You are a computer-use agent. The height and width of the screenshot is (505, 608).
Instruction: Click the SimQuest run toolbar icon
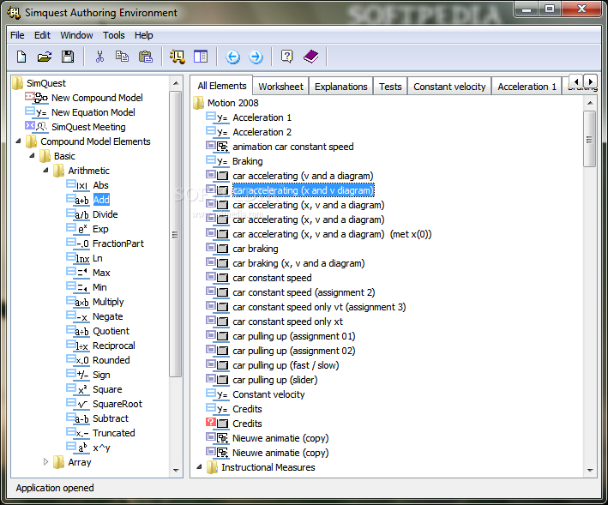coord(178,57)
